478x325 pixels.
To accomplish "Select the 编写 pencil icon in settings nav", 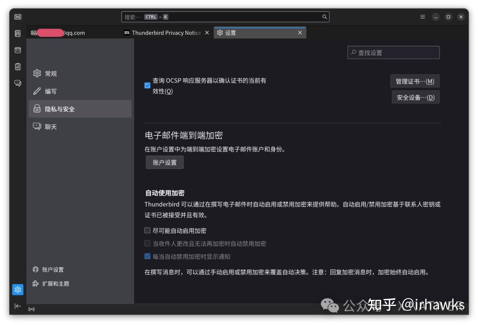I will 38,91.
